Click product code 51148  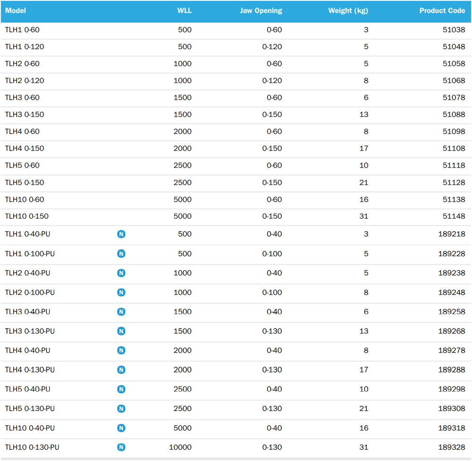coord(454,217)
